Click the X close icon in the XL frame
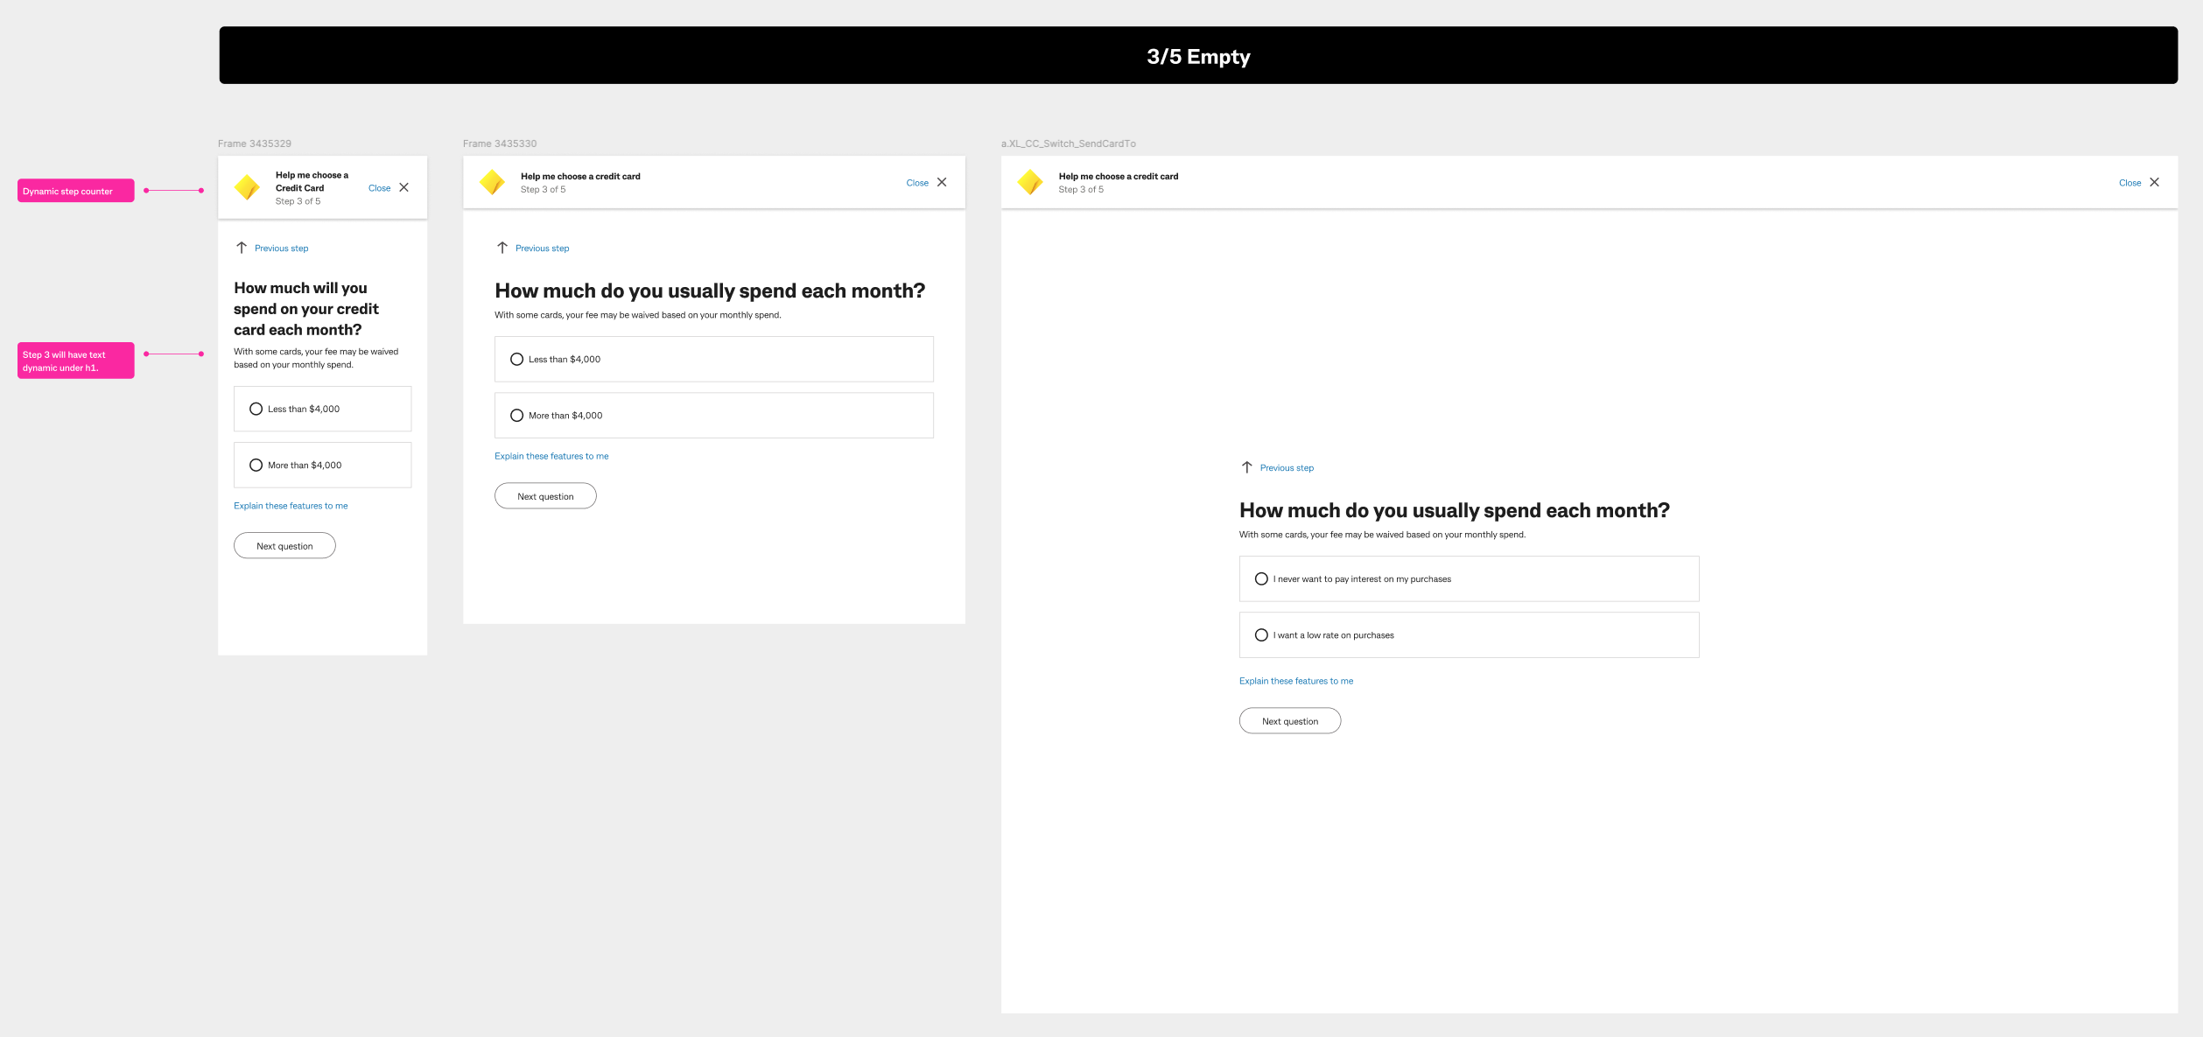The image size is (2203, 1037). 2154,182
